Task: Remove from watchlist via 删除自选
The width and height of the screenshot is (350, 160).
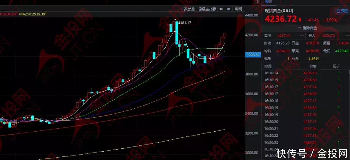Action: [310, 28]
